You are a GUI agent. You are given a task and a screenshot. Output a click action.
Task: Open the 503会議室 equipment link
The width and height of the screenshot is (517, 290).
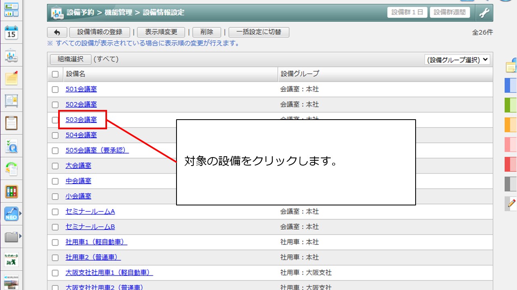coord(81,120)
